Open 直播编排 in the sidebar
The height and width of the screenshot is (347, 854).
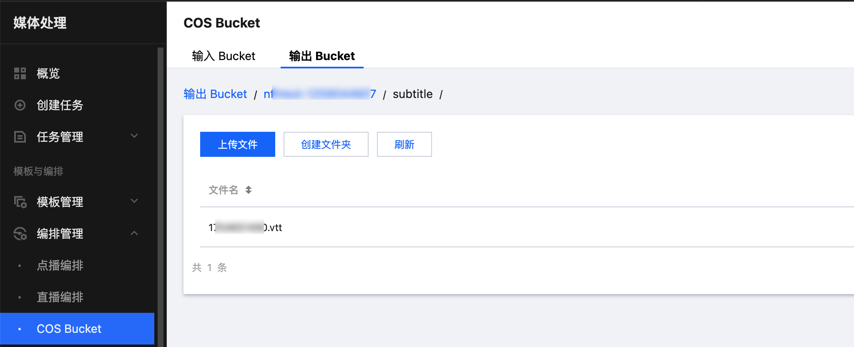60,297
